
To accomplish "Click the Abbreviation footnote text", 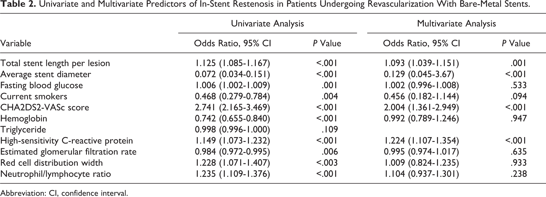I will 64,193.
